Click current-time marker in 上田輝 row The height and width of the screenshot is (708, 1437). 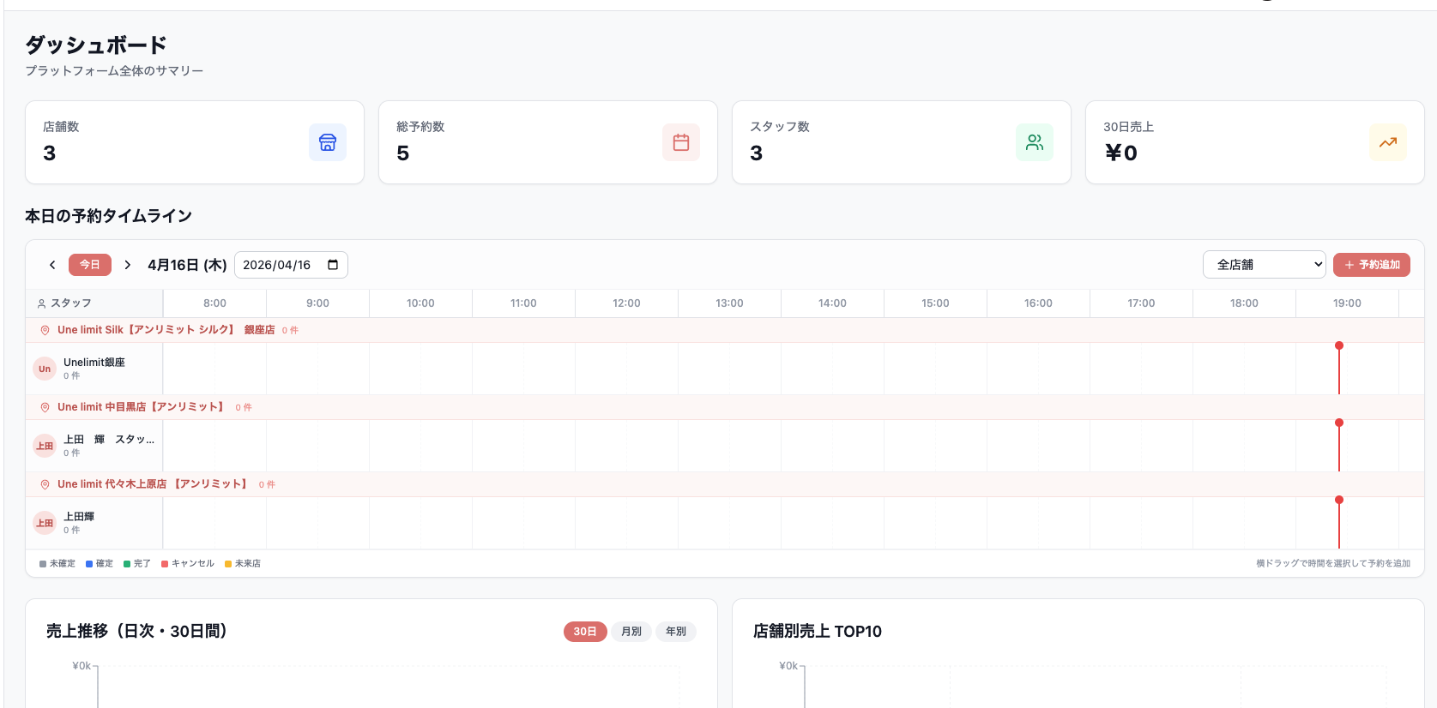coord(1339,523)
